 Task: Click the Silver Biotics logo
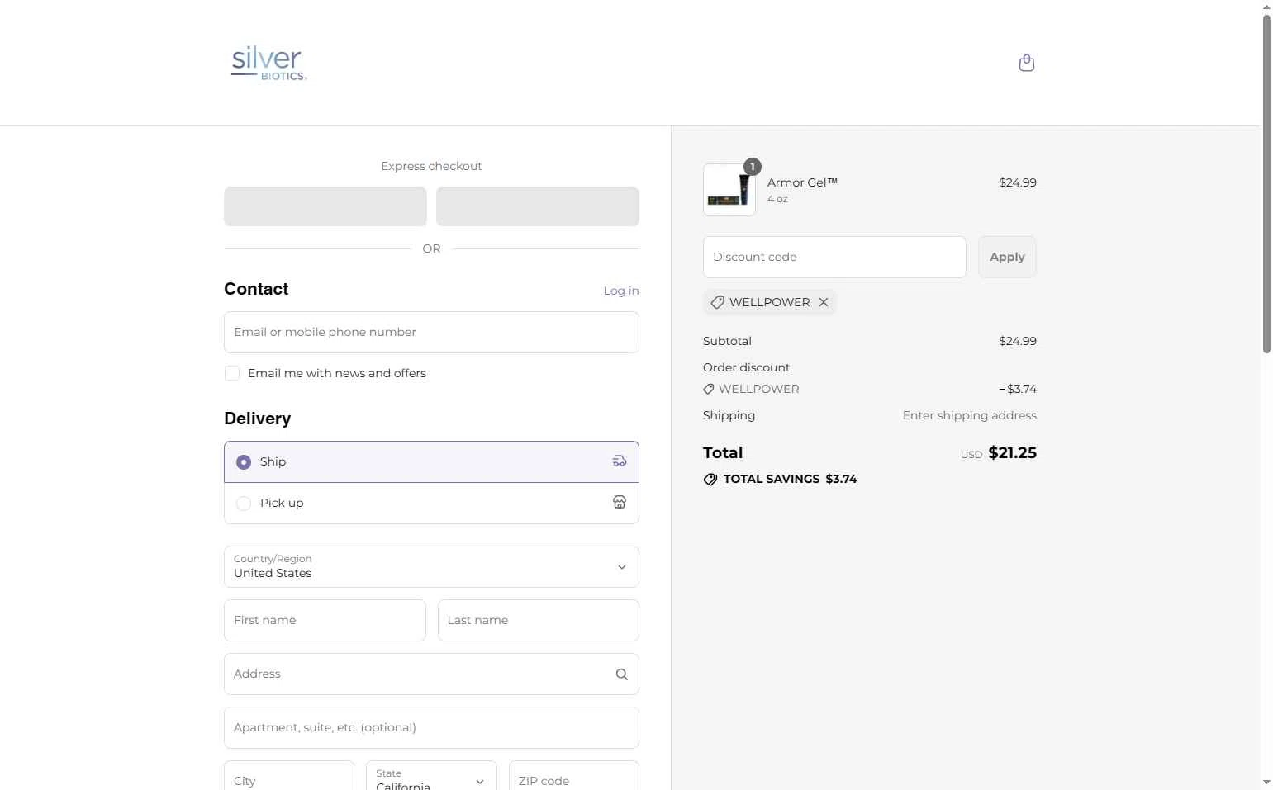pos(269,63)
